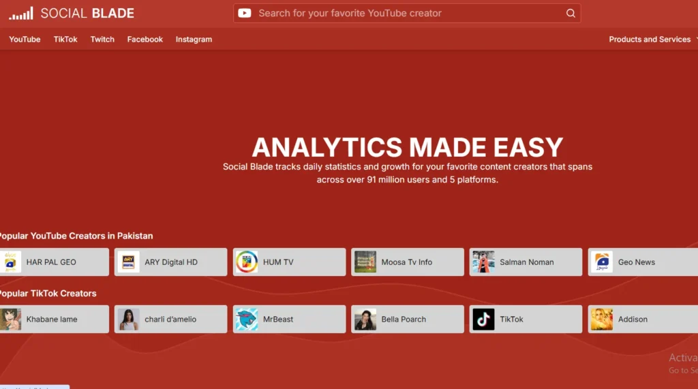The image size is (698, 389).
Task: Switch to the Facebook navigation tab
Action: [145, 39]
